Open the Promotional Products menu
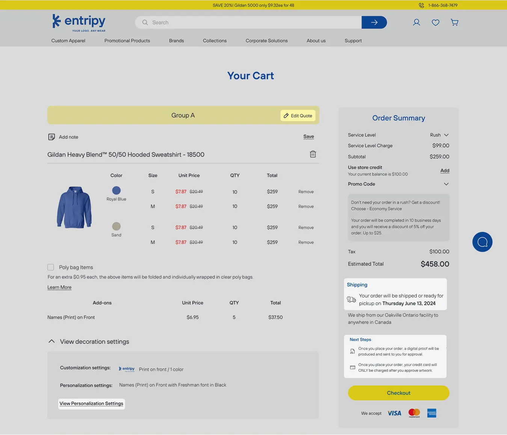This screenshot has height=435, width=507. 127,40
